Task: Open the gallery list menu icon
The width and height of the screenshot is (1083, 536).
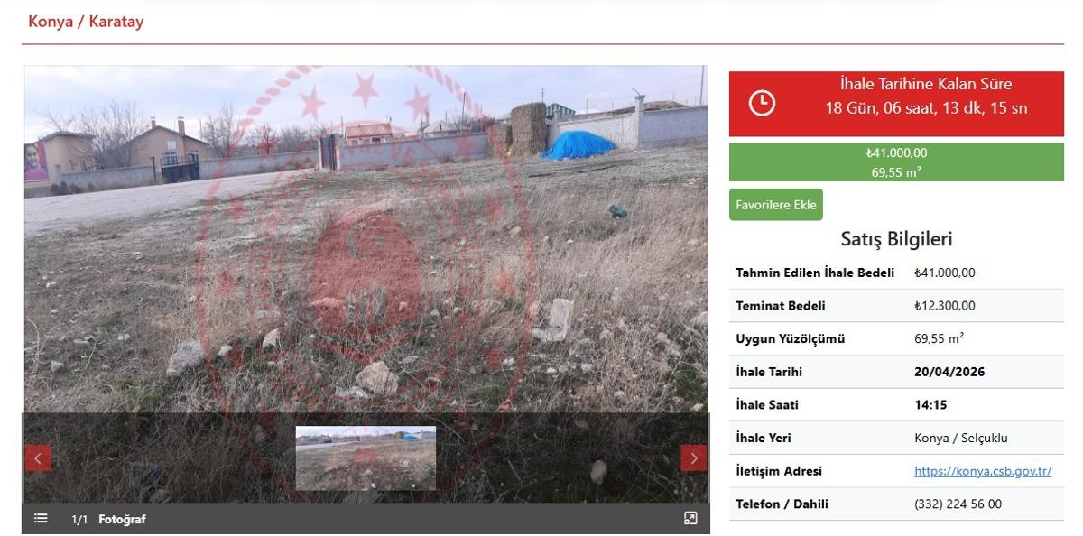Action: pyautogui.click(x=41, y=518)
